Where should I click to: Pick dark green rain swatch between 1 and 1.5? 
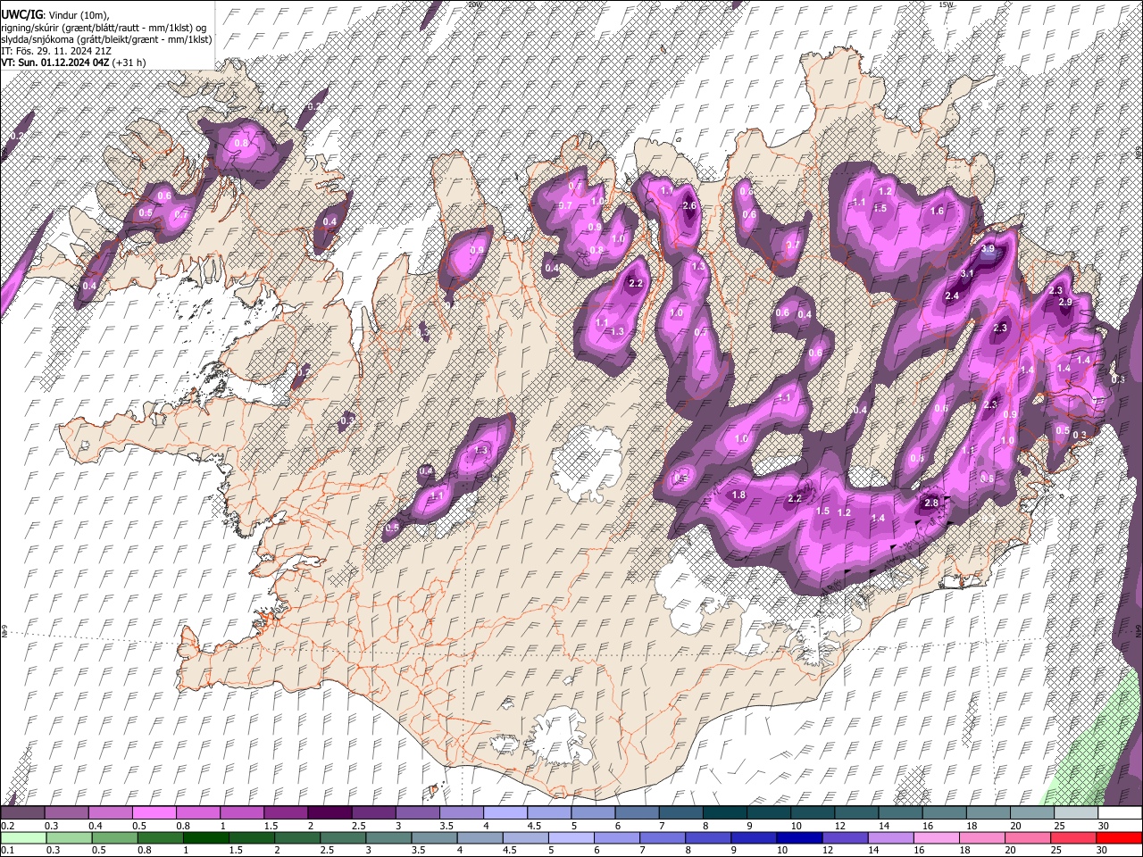point(206,838)
